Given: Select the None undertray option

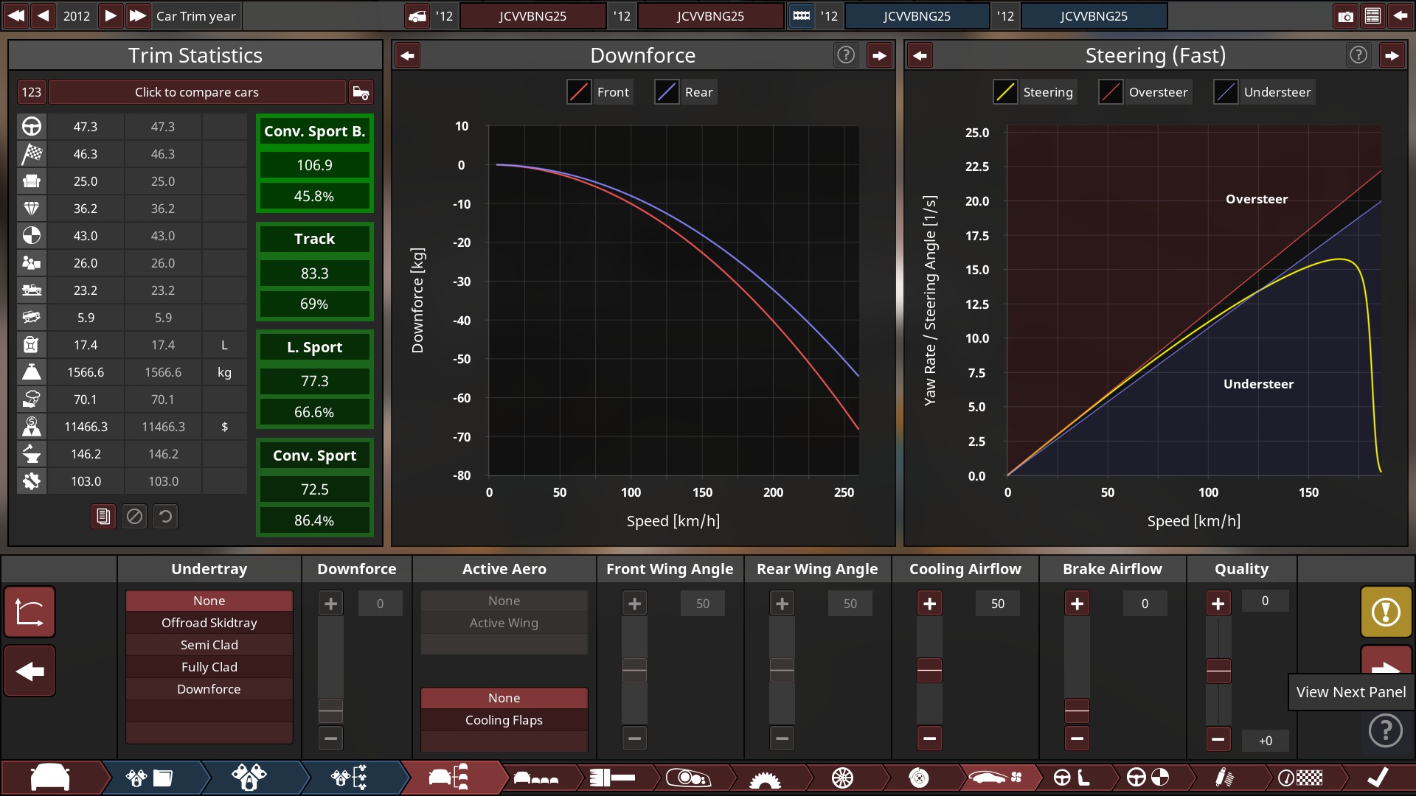Looking at the screenshot, I should coord(209,601).
